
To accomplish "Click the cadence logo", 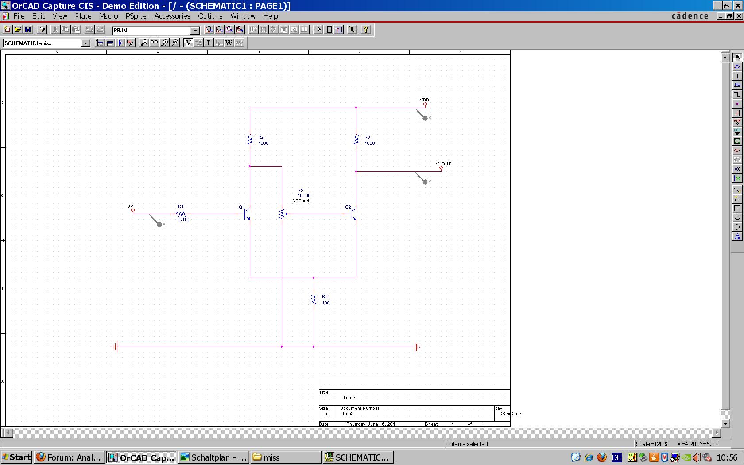I will point(690,16).
